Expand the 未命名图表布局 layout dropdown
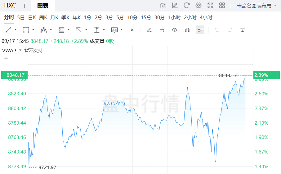Screen dimensions: 281x174 (x=256, y=6)
